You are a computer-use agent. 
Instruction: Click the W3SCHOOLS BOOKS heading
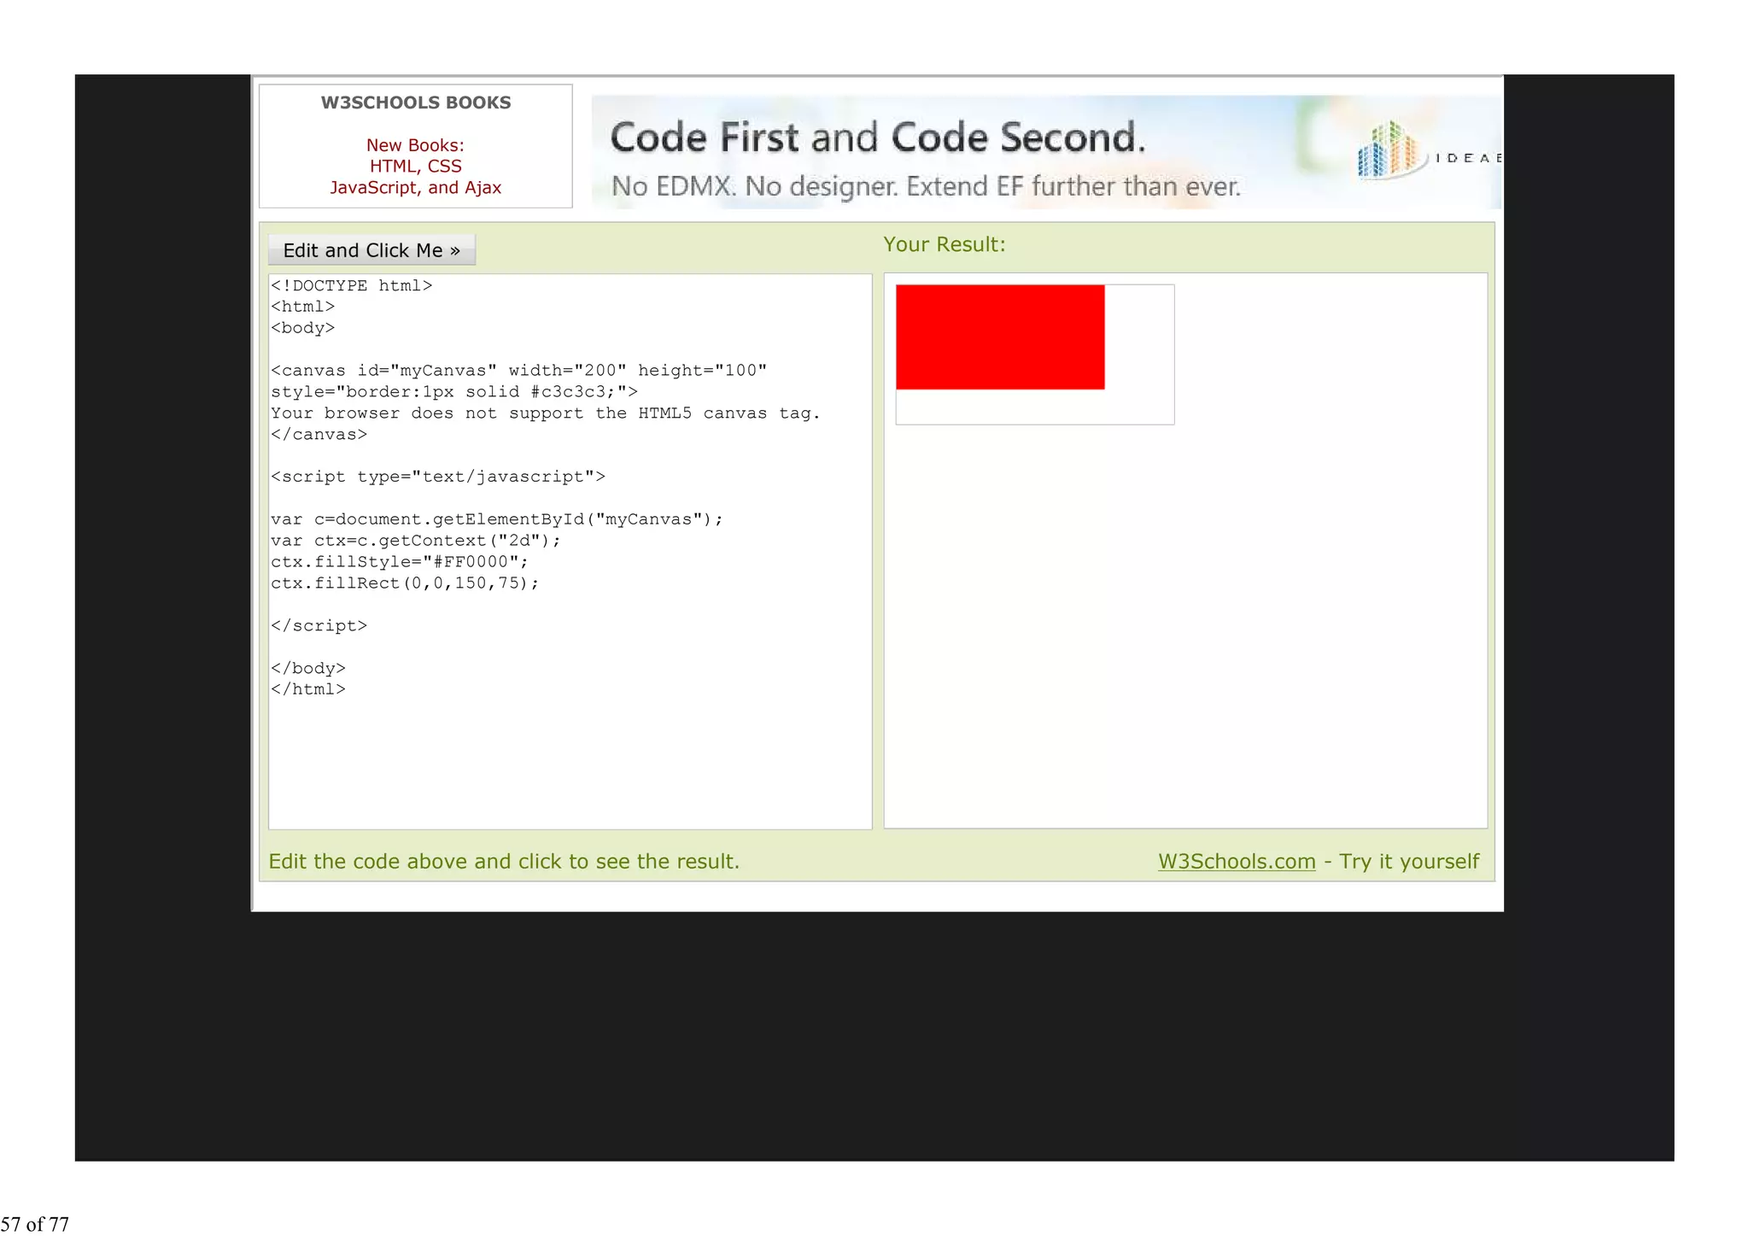pyautogui.click(x=415, y=103)
